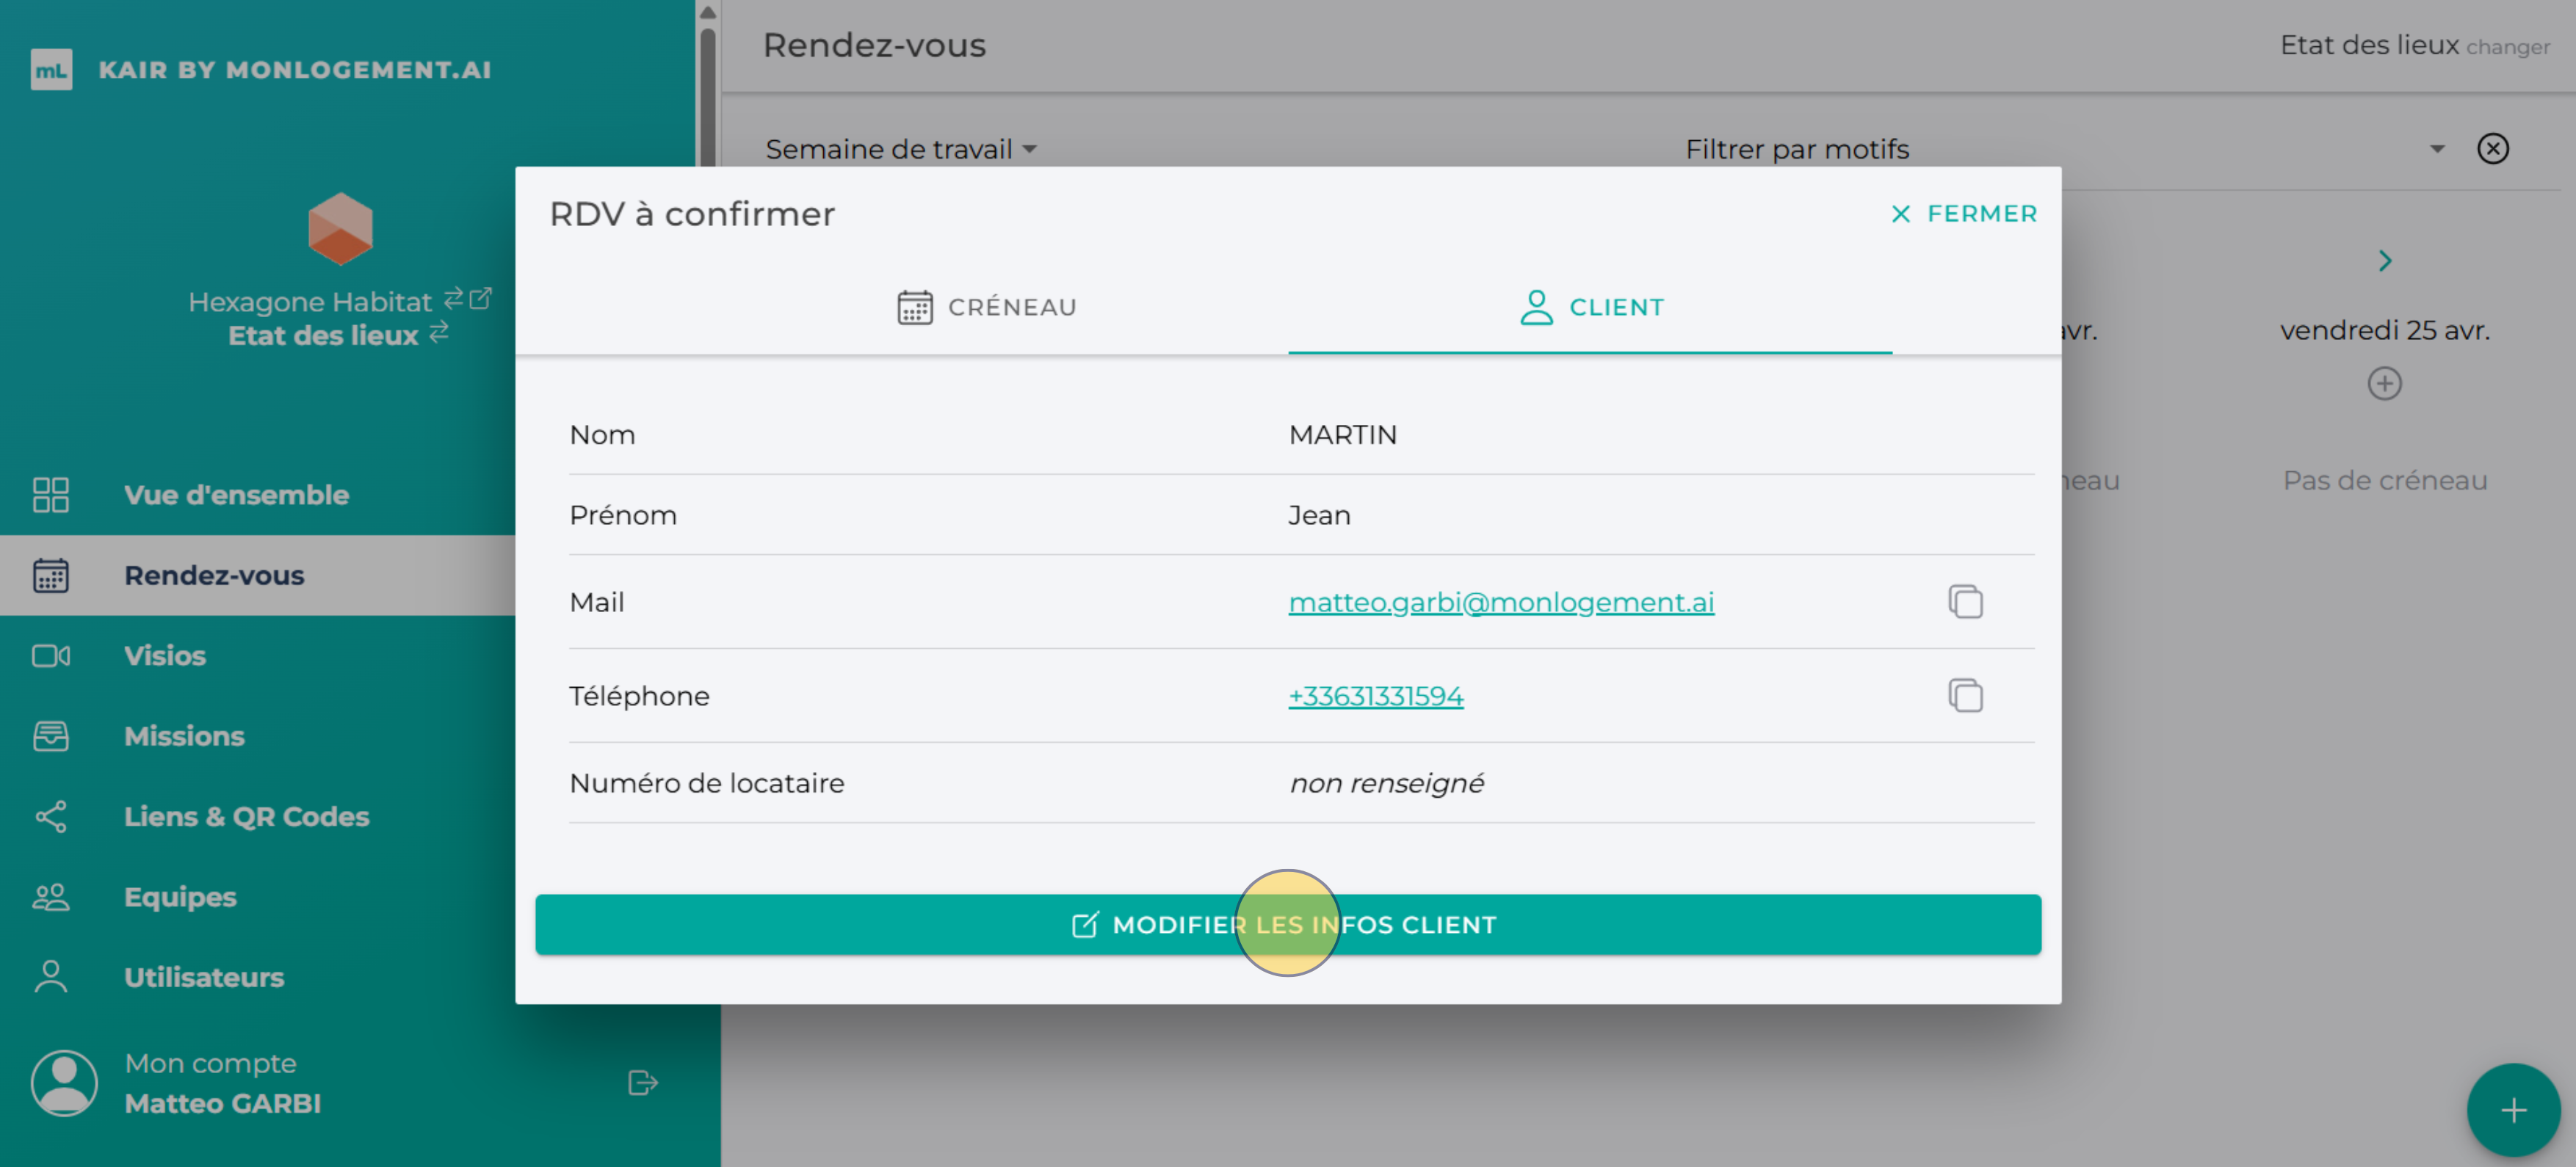Click the swap arrows next to Etat des lieux
This screenshot has height=1167, width=2576.
(x=439, y=332)
